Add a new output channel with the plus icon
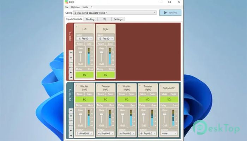This screenshot has height=141, width=247. pos(71,111)
